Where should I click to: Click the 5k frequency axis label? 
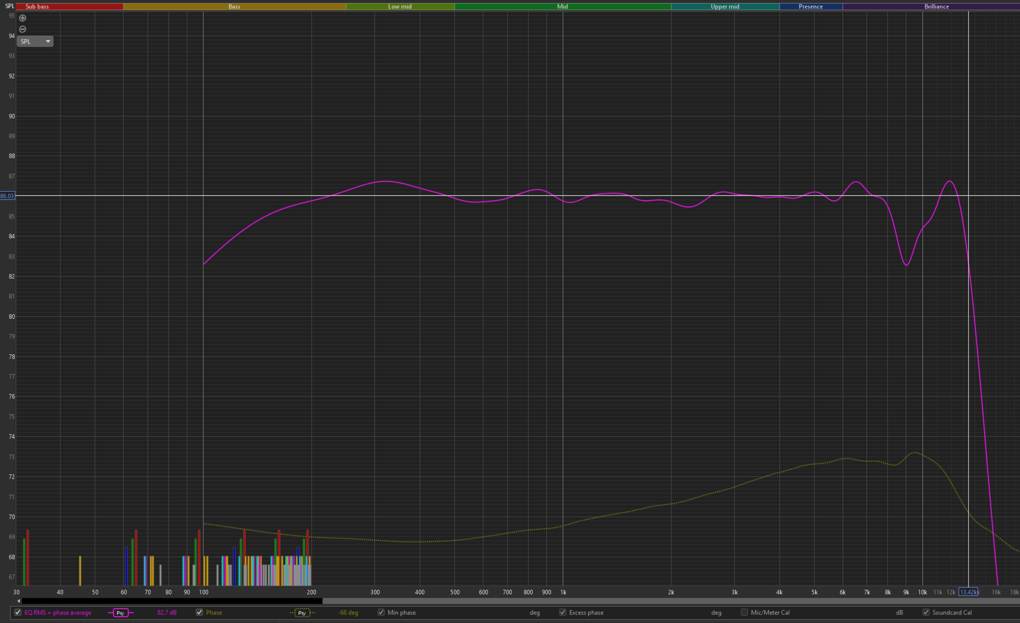tap(814, 592)
